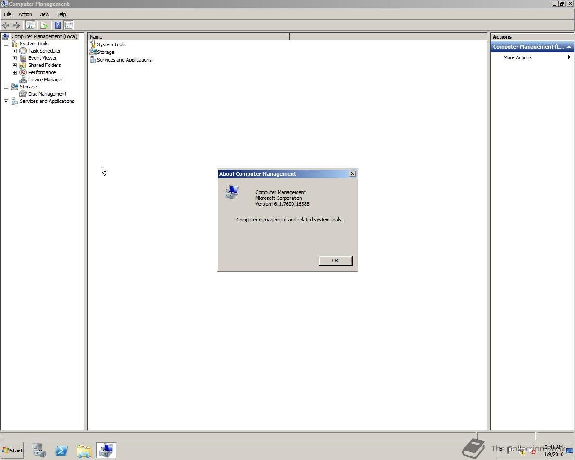575x460 pixels.
Task: Open the View menu
Action: coord(44,14)
